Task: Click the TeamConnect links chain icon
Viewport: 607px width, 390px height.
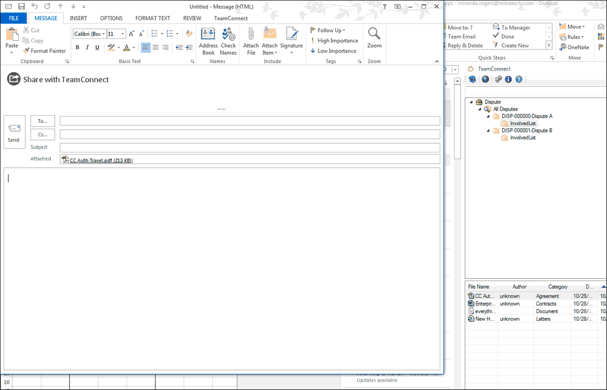Action: (498, 79)
